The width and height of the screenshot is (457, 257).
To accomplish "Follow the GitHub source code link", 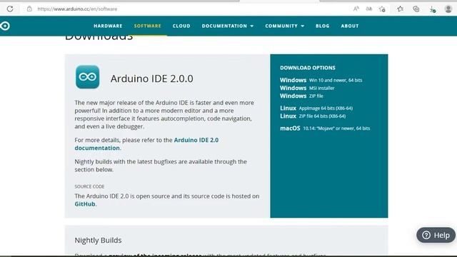I will click(85, 204).
